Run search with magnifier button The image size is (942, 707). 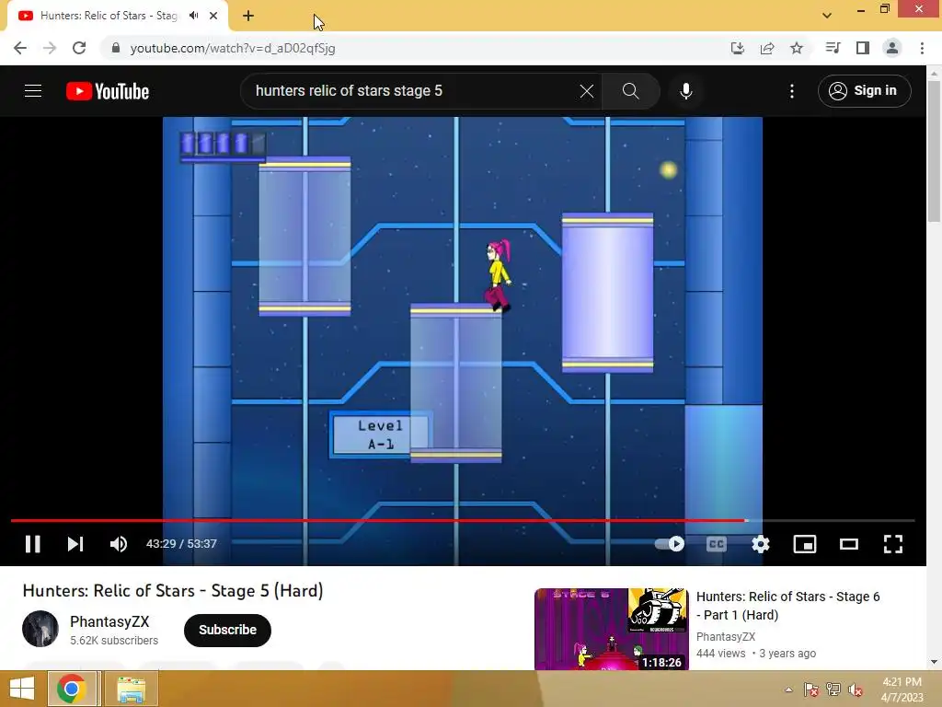[631, 91]
